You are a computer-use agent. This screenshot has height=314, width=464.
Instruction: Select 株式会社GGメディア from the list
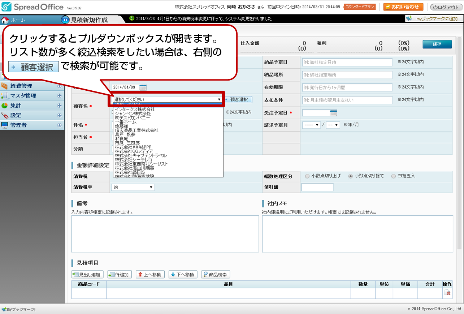pyautogui.click(x=133, y=151)
